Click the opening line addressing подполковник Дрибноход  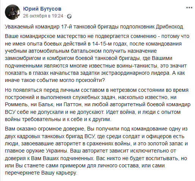[x=95, y=27]
